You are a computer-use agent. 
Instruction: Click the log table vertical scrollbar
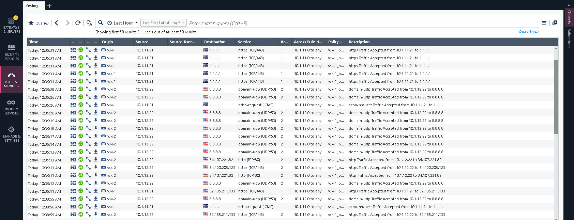pyautogui.click(x=556, y=97)
